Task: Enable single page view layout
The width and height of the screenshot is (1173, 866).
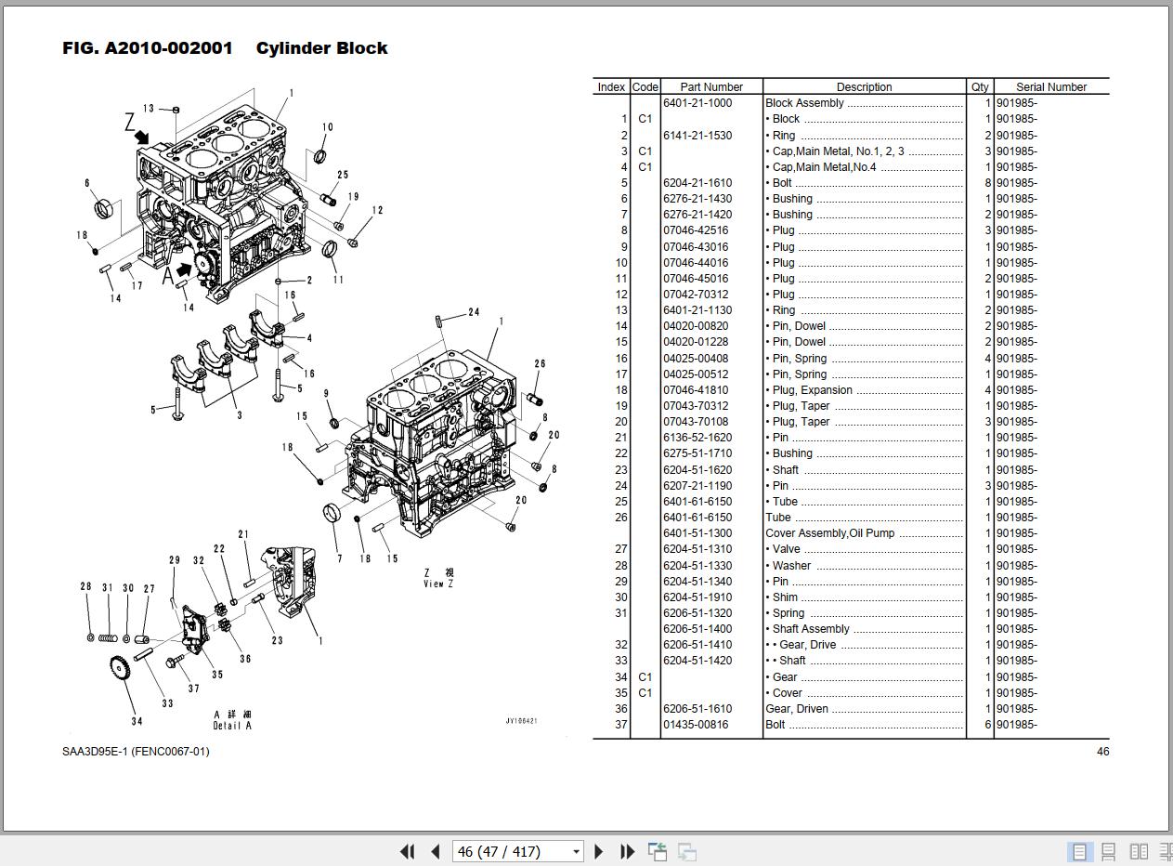Action: coord(1079,851)
